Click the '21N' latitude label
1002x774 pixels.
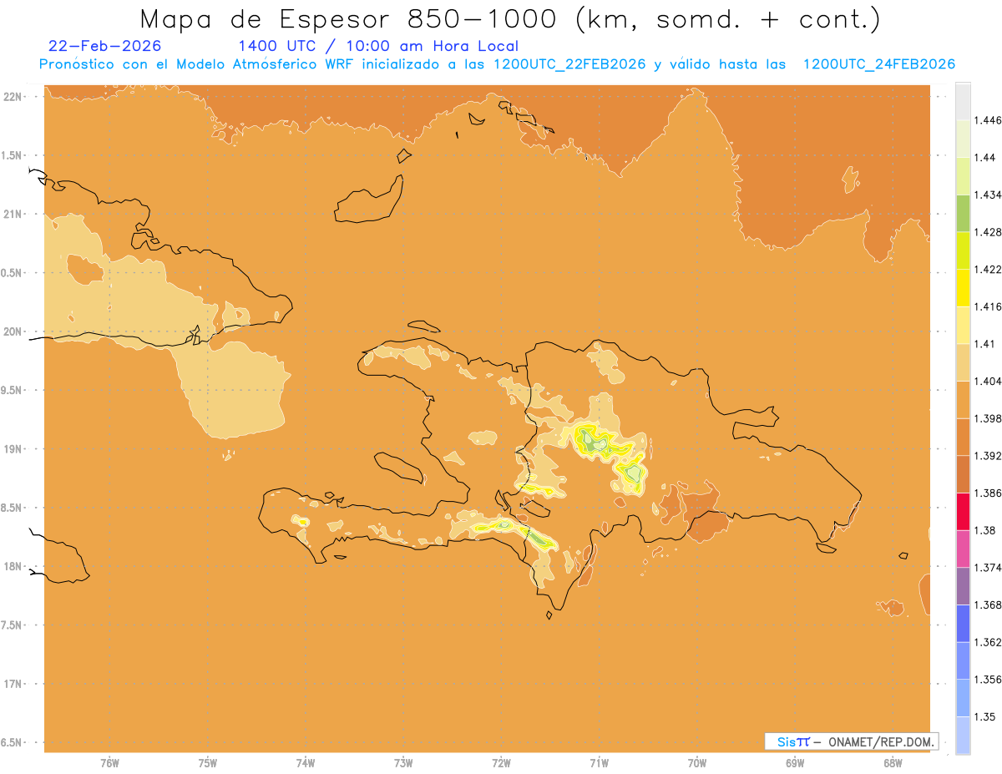tap(14, 214)
